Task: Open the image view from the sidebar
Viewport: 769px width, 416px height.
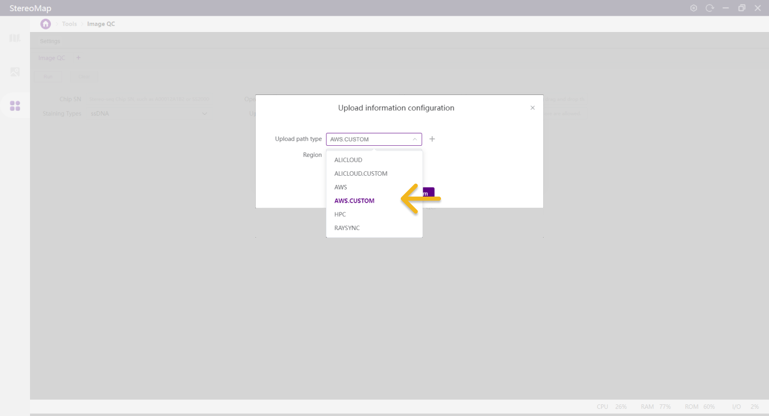Action: 15,72
